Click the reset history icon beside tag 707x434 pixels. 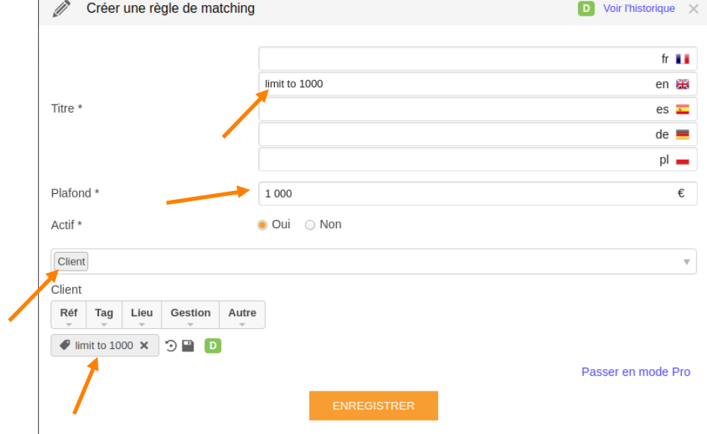(x=171, y=346)
